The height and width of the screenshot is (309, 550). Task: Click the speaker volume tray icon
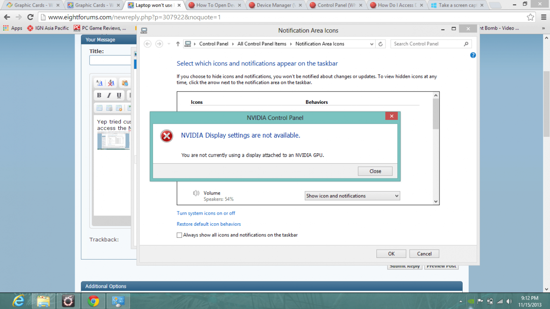(x=509, y=301)
